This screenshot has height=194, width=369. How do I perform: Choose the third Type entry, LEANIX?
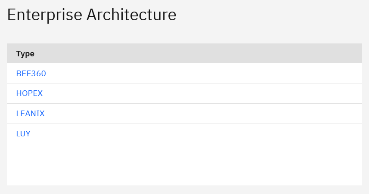coord(30,114)
